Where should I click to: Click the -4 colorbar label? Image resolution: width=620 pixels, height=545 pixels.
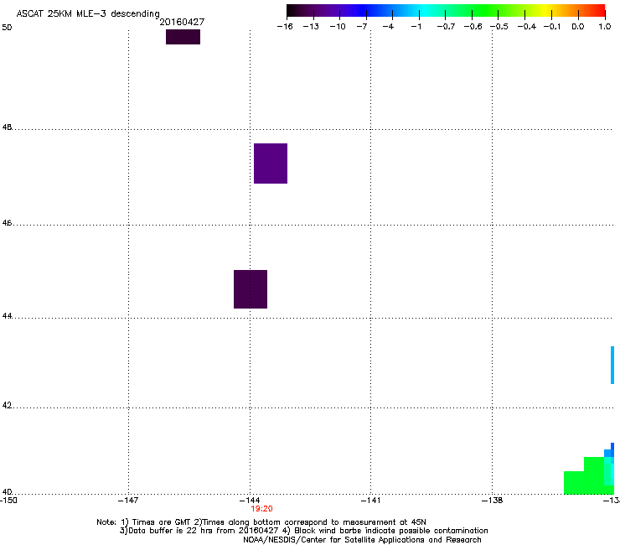(388, 27)
